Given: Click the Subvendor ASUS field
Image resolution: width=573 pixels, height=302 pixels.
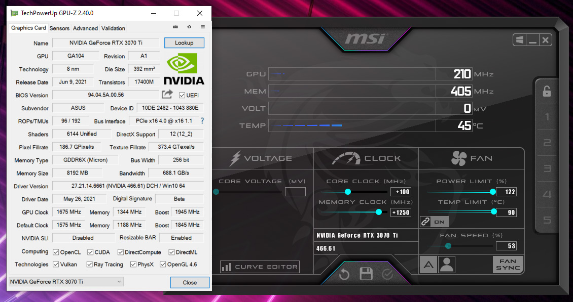Looking at the screenshot, I should point(78,108).
